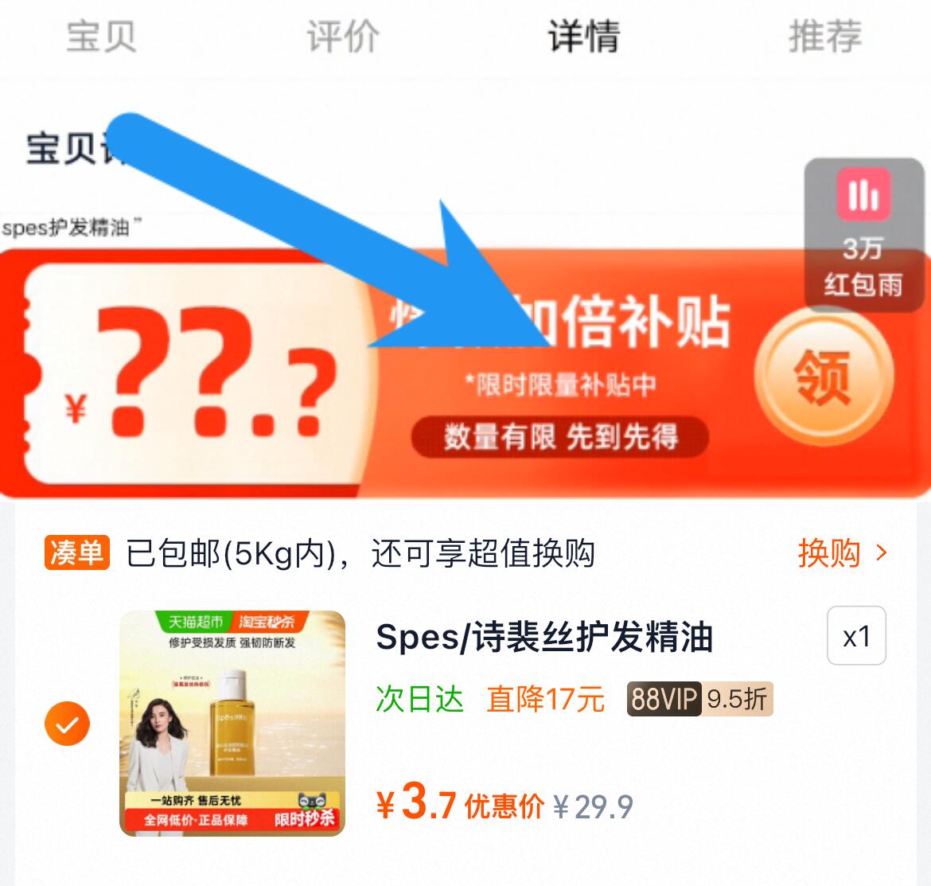This screenshot has height=886, width=931.
Task: Open the 3万红包雨 red packet icon
Action: [x=864, y=235]
